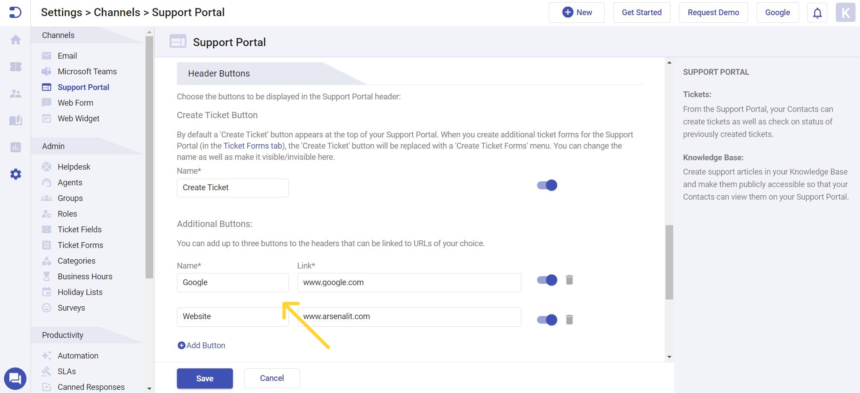Click the www.arsenalit.com link field
Image resolution: width=860 pixels, height=393 pixels.
(x=409, y=317)
